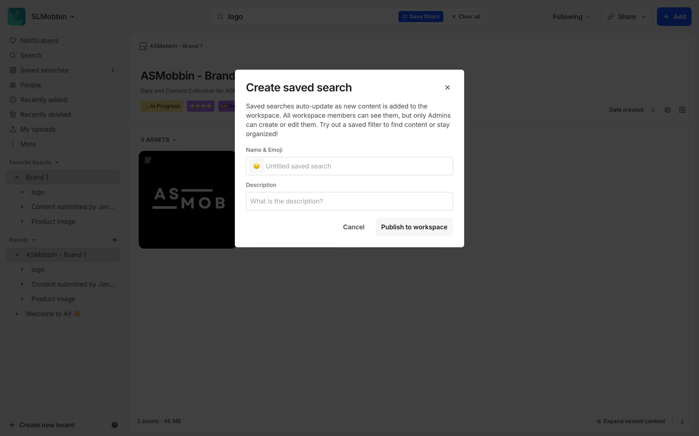Open the Notifications sidebar item
Viewport: 699px width, 436px height.
tap(39, 41)
